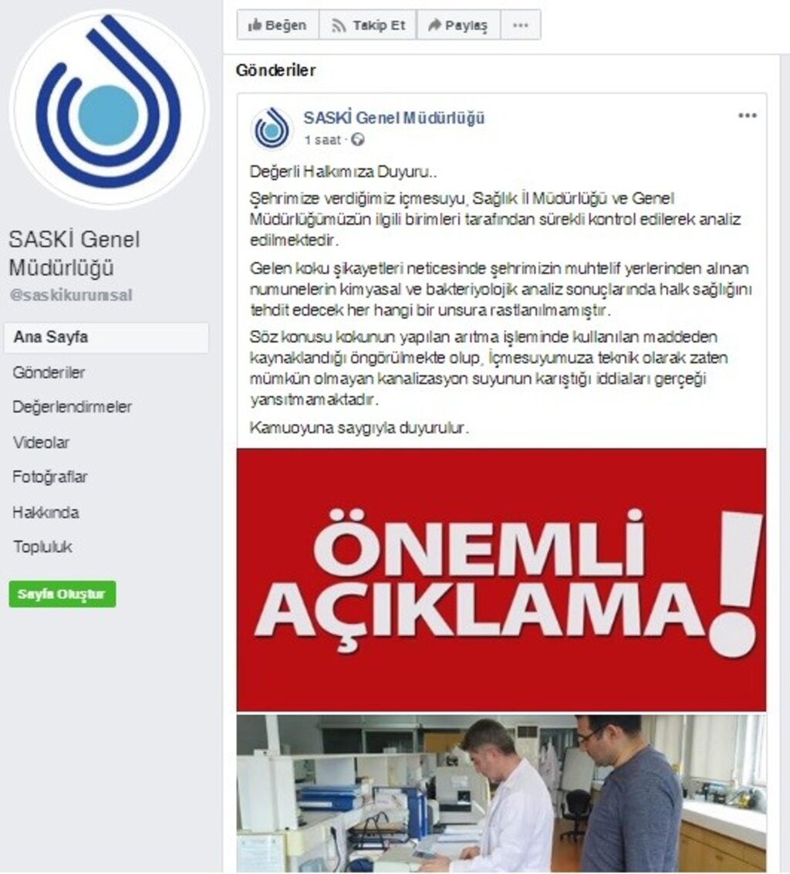The image size is (790, 874).
Task: Click the small SASKİ avatar on the post
Action: [x=272, y=129]
